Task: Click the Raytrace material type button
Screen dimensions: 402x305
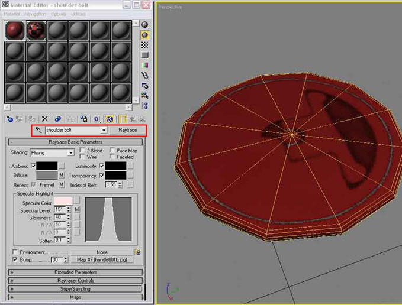Action: tap(127, 130)
